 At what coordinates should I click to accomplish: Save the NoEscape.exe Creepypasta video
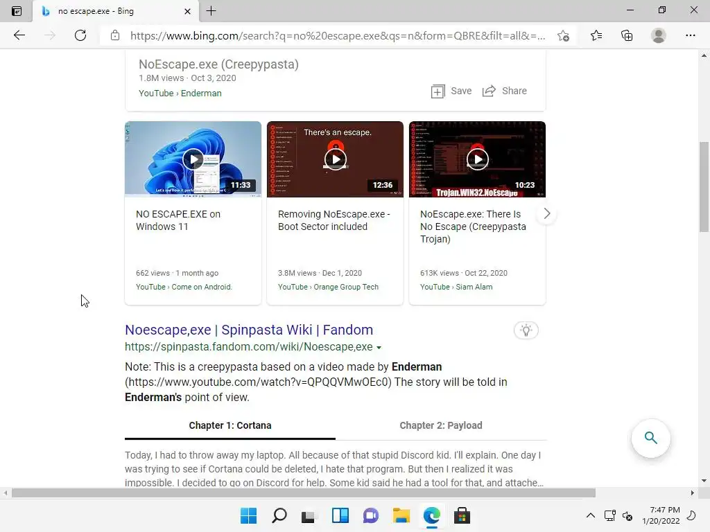point(451,91)
